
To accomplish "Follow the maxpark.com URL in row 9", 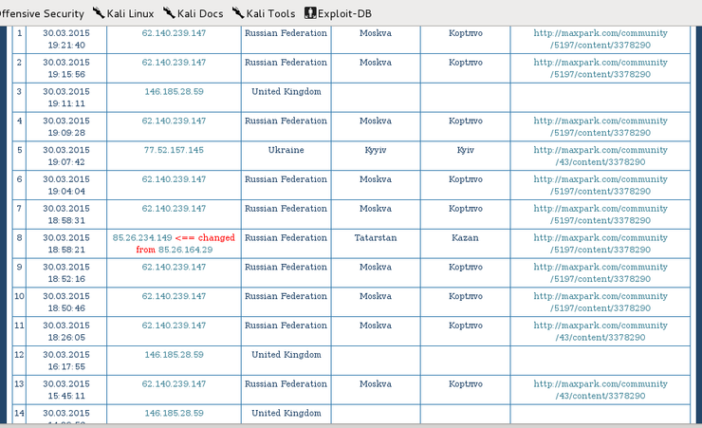I will tap(600, 272).
